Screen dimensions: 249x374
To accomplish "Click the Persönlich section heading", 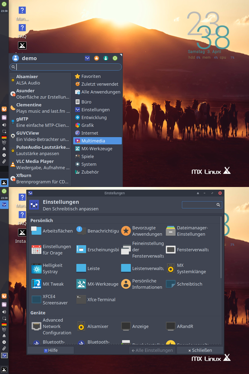I will 42,221.
